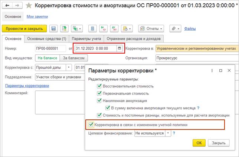Expand the Корректировка с dropdown
The width and height of the screenshot is (239, 157).
[x=69, y=67]
